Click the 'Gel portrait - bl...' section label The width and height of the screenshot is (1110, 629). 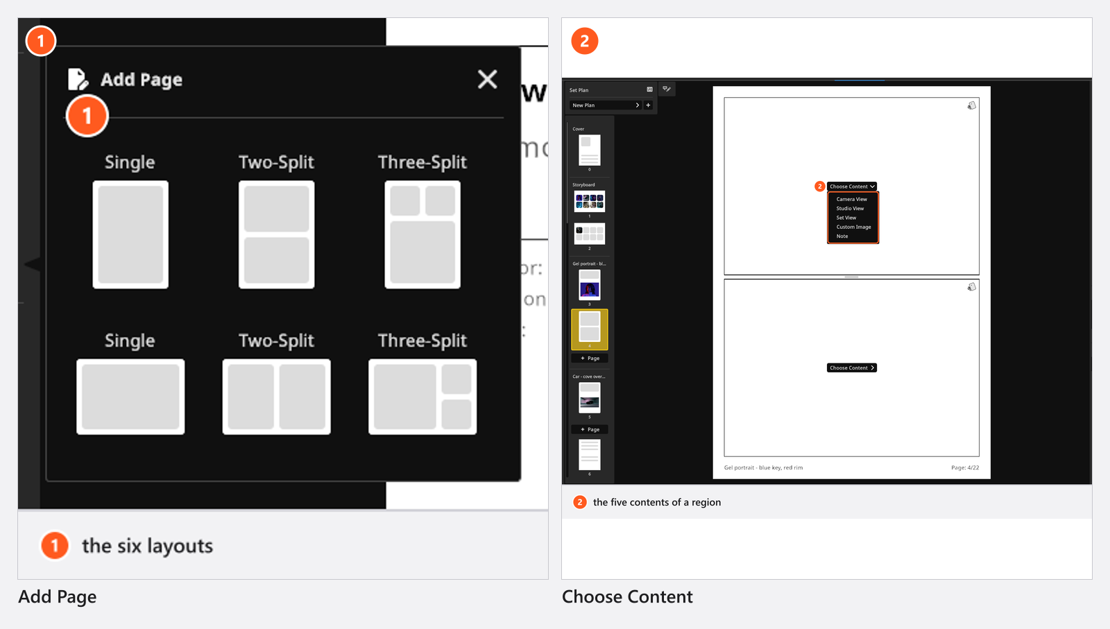589,264
